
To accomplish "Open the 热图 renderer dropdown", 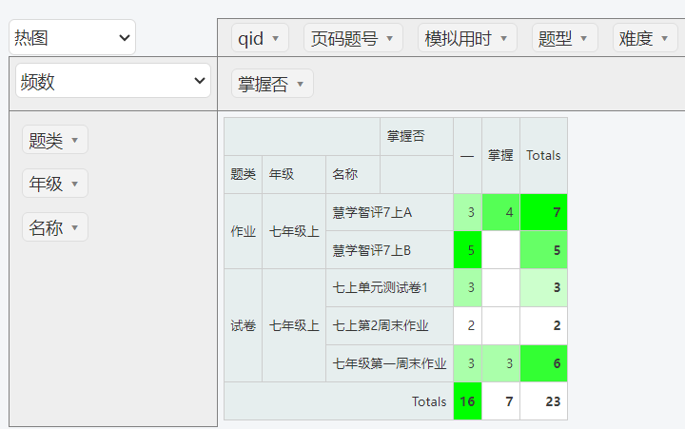I will (x=72, y=38).
